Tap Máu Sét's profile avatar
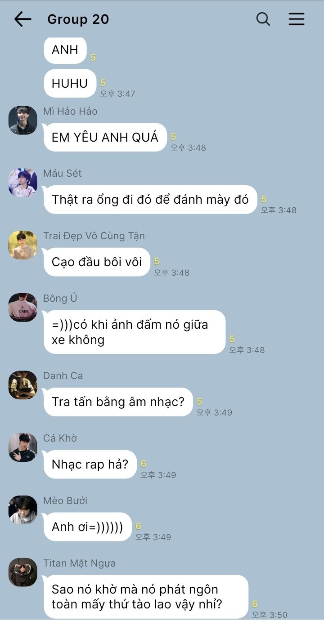 22,183
